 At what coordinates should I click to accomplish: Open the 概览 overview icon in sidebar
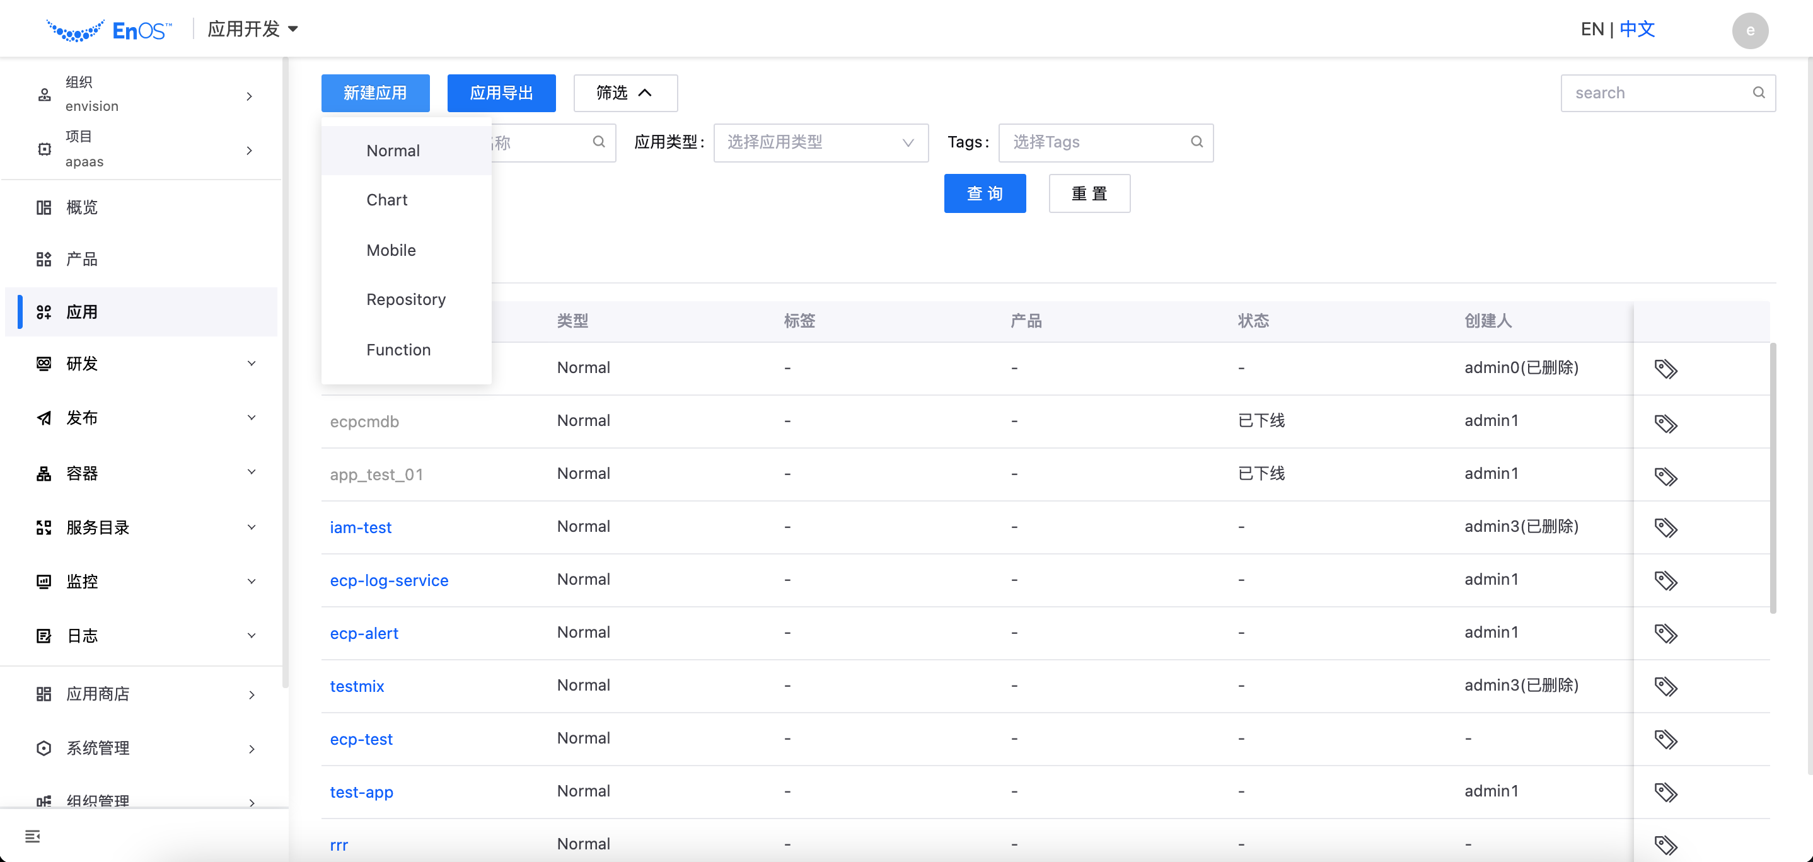pos(43,207)
